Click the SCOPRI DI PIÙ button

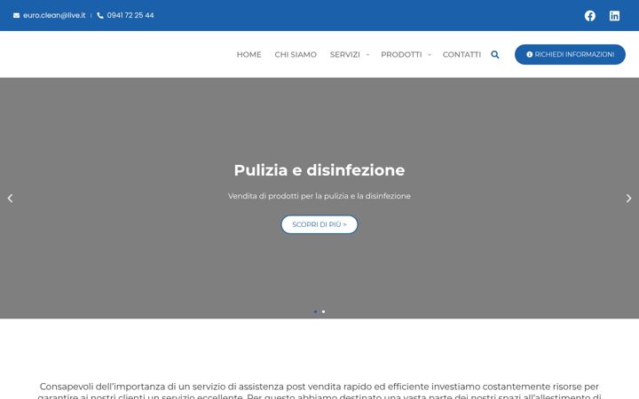pos(319,224)
